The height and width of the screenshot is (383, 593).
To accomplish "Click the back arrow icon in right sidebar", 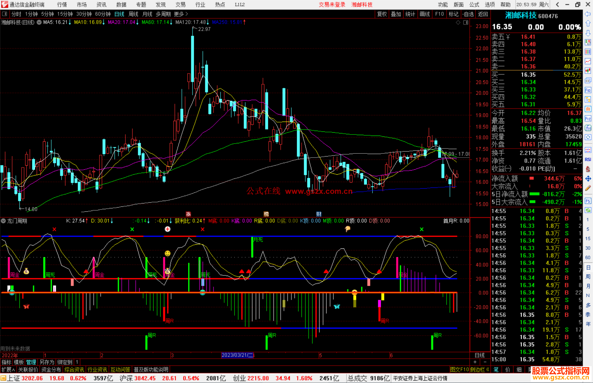I will click(x=588, y=14).
